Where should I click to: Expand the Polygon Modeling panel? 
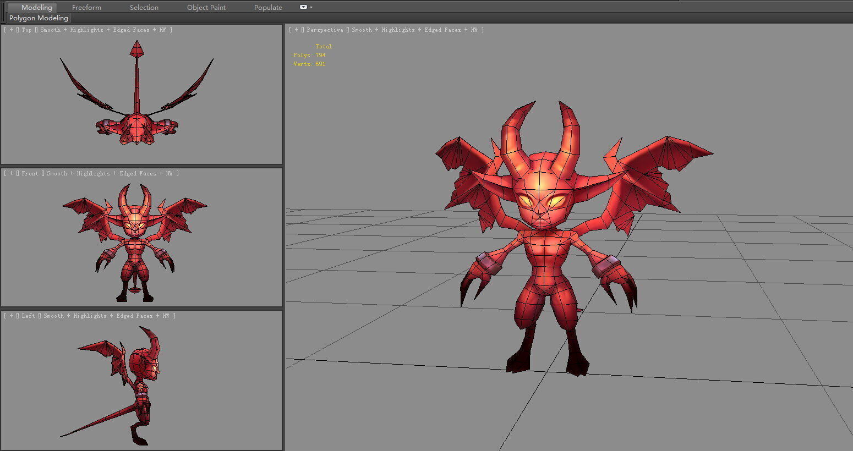(x=39, y=18)
